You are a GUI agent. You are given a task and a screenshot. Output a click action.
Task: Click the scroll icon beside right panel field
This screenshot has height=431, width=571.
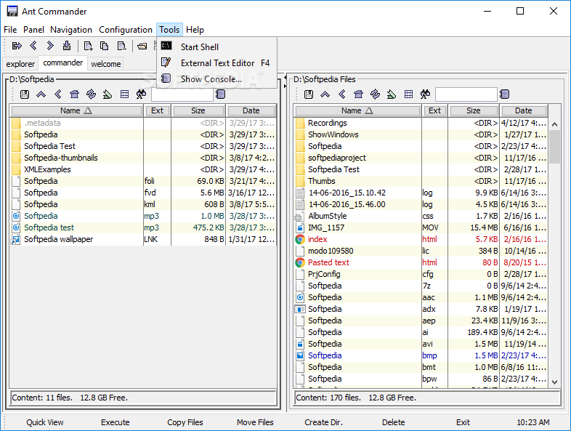click(x=504, y=94)
